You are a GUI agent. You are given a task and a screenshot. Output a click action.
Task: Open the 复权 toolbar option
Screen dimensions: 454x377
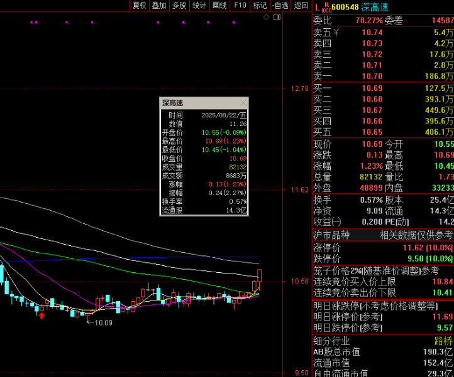tap(139, 6)
